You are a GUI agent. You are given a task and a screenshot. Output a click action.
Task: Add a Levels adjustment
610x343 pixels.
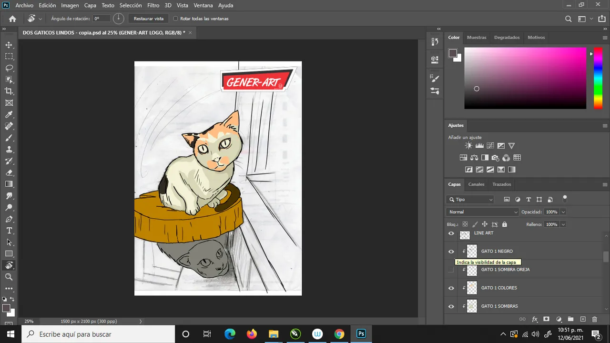pos(479,146)
